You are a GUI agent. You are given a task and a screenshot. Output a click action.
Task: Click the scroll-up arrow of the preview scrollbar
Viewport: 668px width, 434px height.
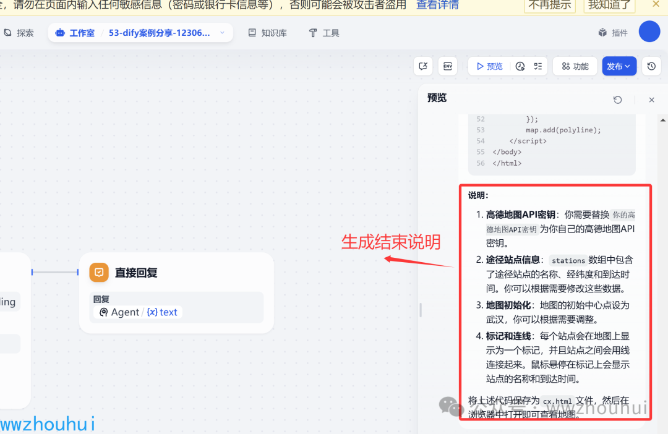click(x=663, y=120)
